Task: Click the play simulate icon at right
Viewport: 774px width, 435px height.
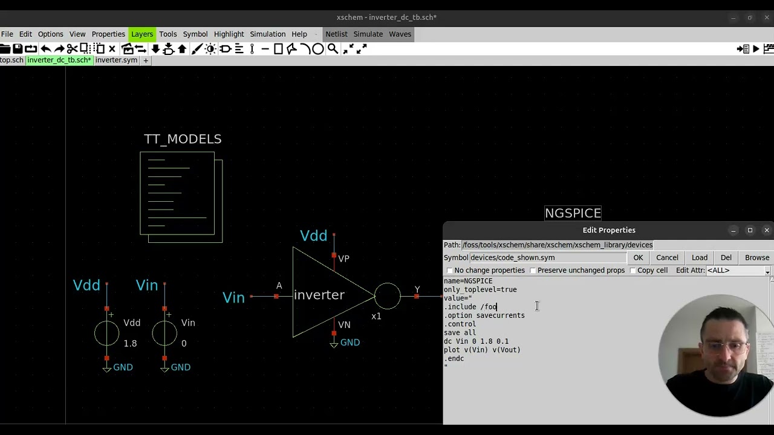Action: coord(756,49)
